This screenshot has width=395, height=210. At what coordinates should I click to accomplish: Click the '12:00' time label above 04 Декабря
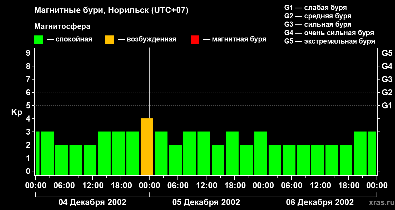(92, 186)
